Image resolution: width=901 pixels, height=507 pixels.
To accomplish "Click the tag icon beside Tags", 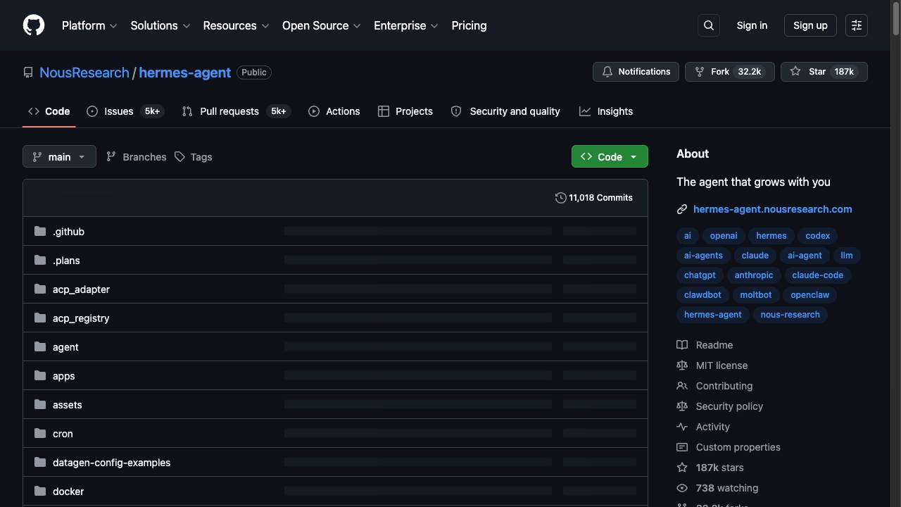I will point(180,157).
